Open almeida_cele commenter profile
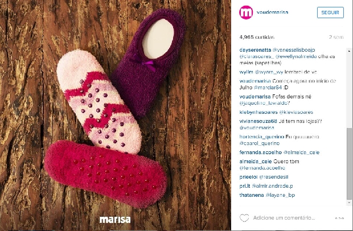 [256, 162]
